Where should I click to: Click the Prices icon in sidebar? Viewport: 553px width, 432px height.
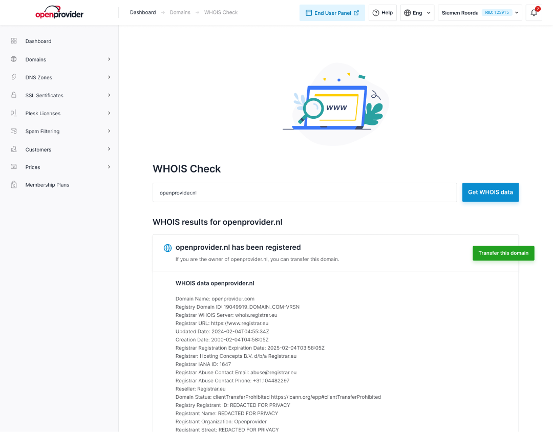point(14,166)
